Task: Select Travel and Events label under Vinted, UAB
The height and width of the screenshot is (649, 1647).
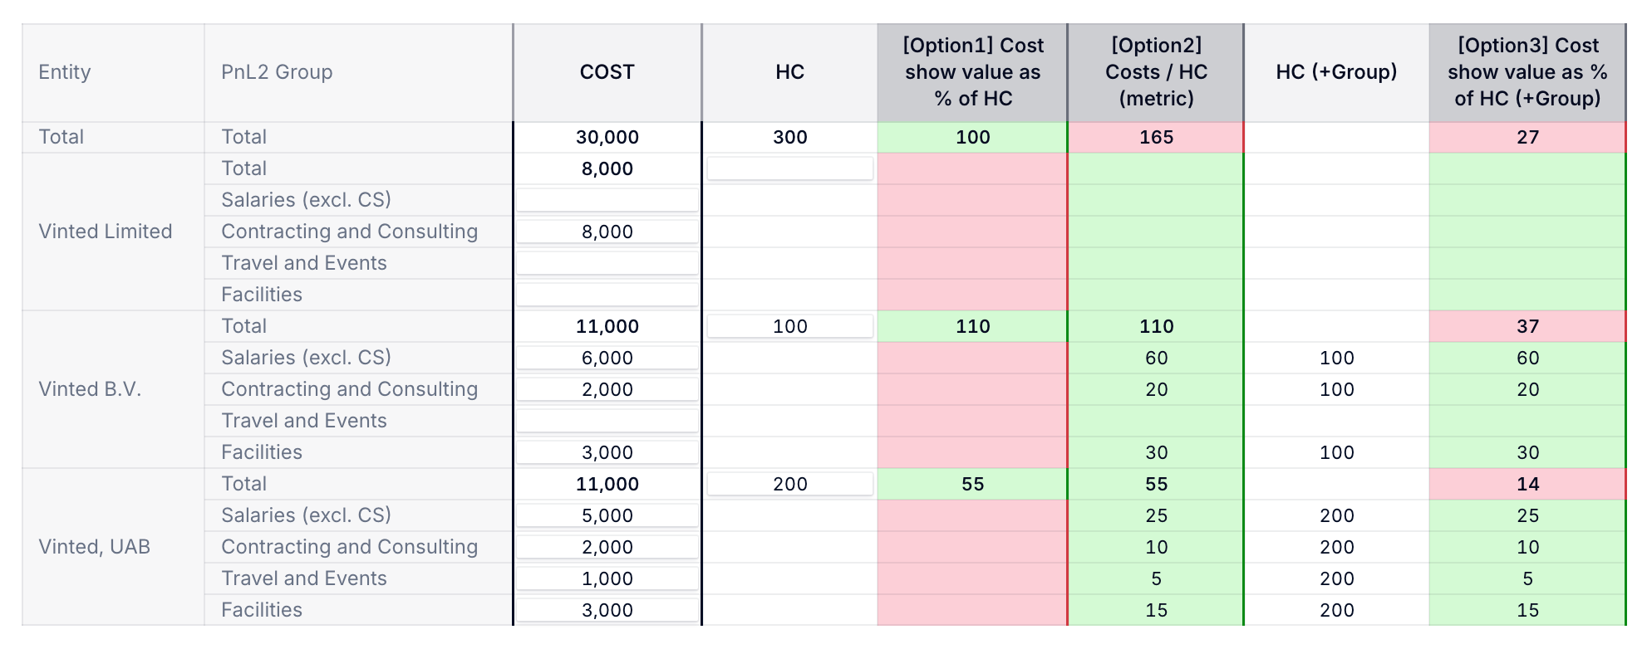Action: click(304, 578)
